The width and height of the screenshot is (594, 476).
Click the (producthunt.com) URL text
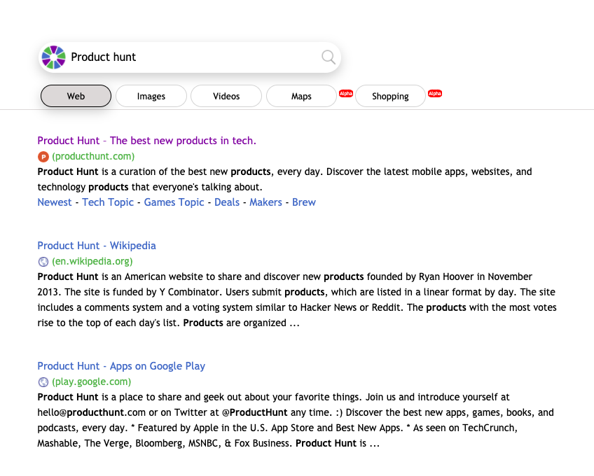(x=93, y=156)
